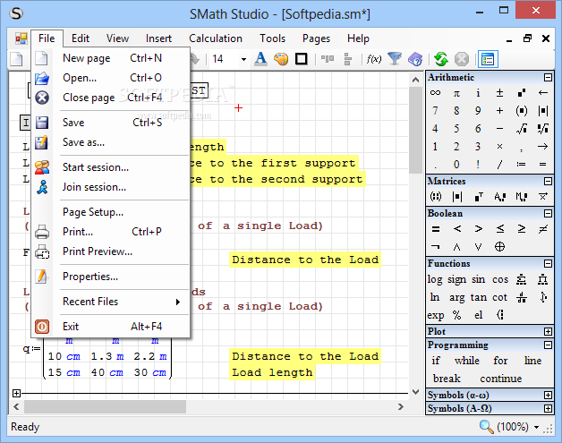Open the font size 14 dropdown
This screenshot has height=443, width=562.
pos(243,59)
